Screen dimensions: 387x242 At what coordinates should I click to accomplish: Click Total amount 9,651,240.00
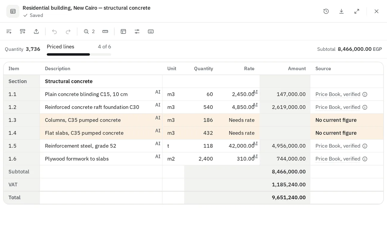(289, 198)
